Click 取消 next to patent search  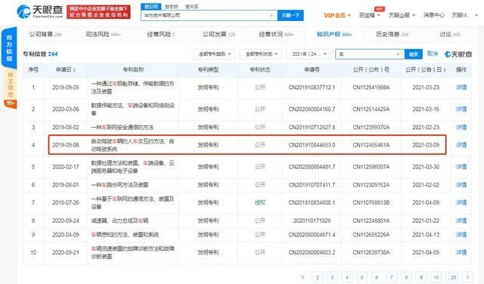tap(432, 54)
